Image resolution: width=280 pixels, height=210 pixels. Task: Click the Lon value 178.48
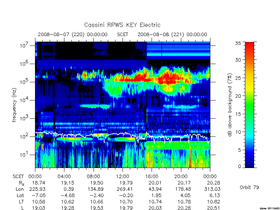(182, 189)
